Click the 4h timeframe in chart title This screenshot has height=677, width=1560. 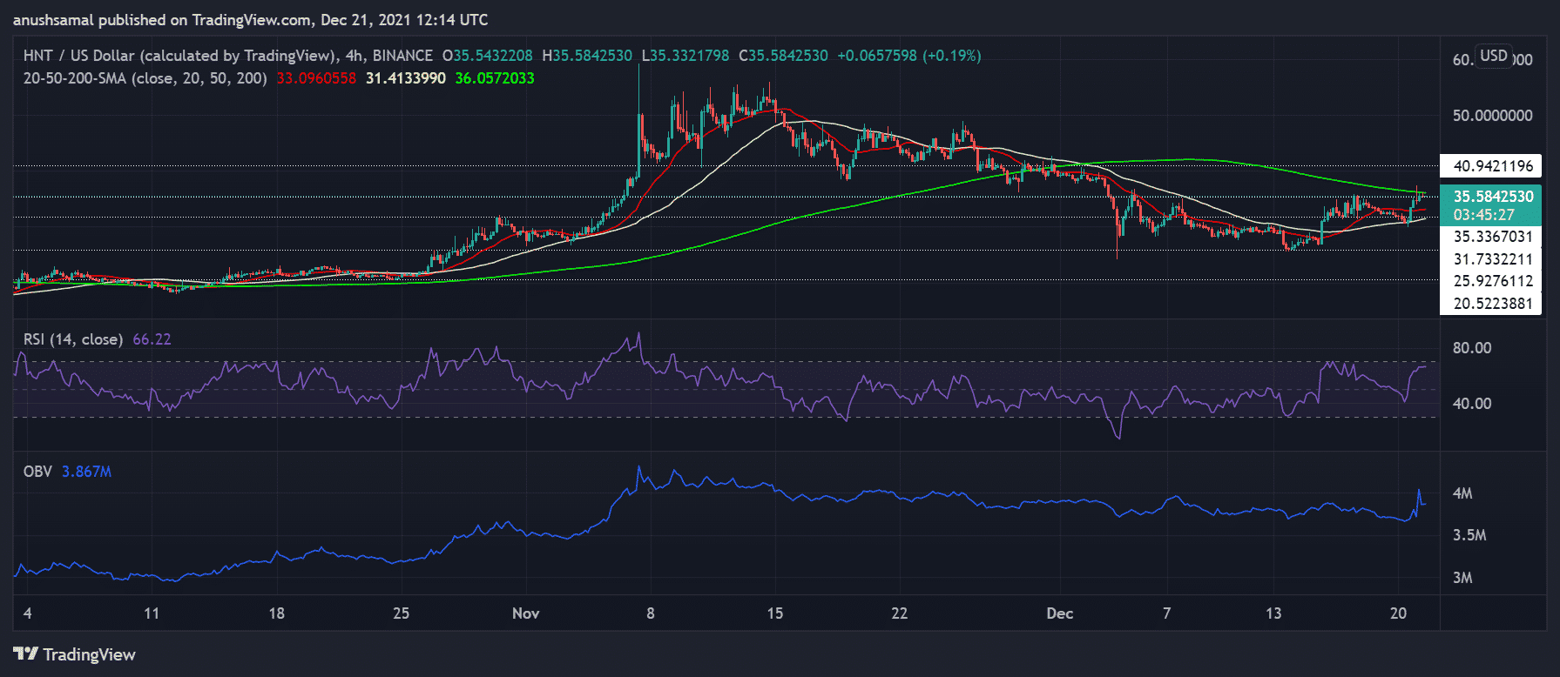(x=354, y=56)
